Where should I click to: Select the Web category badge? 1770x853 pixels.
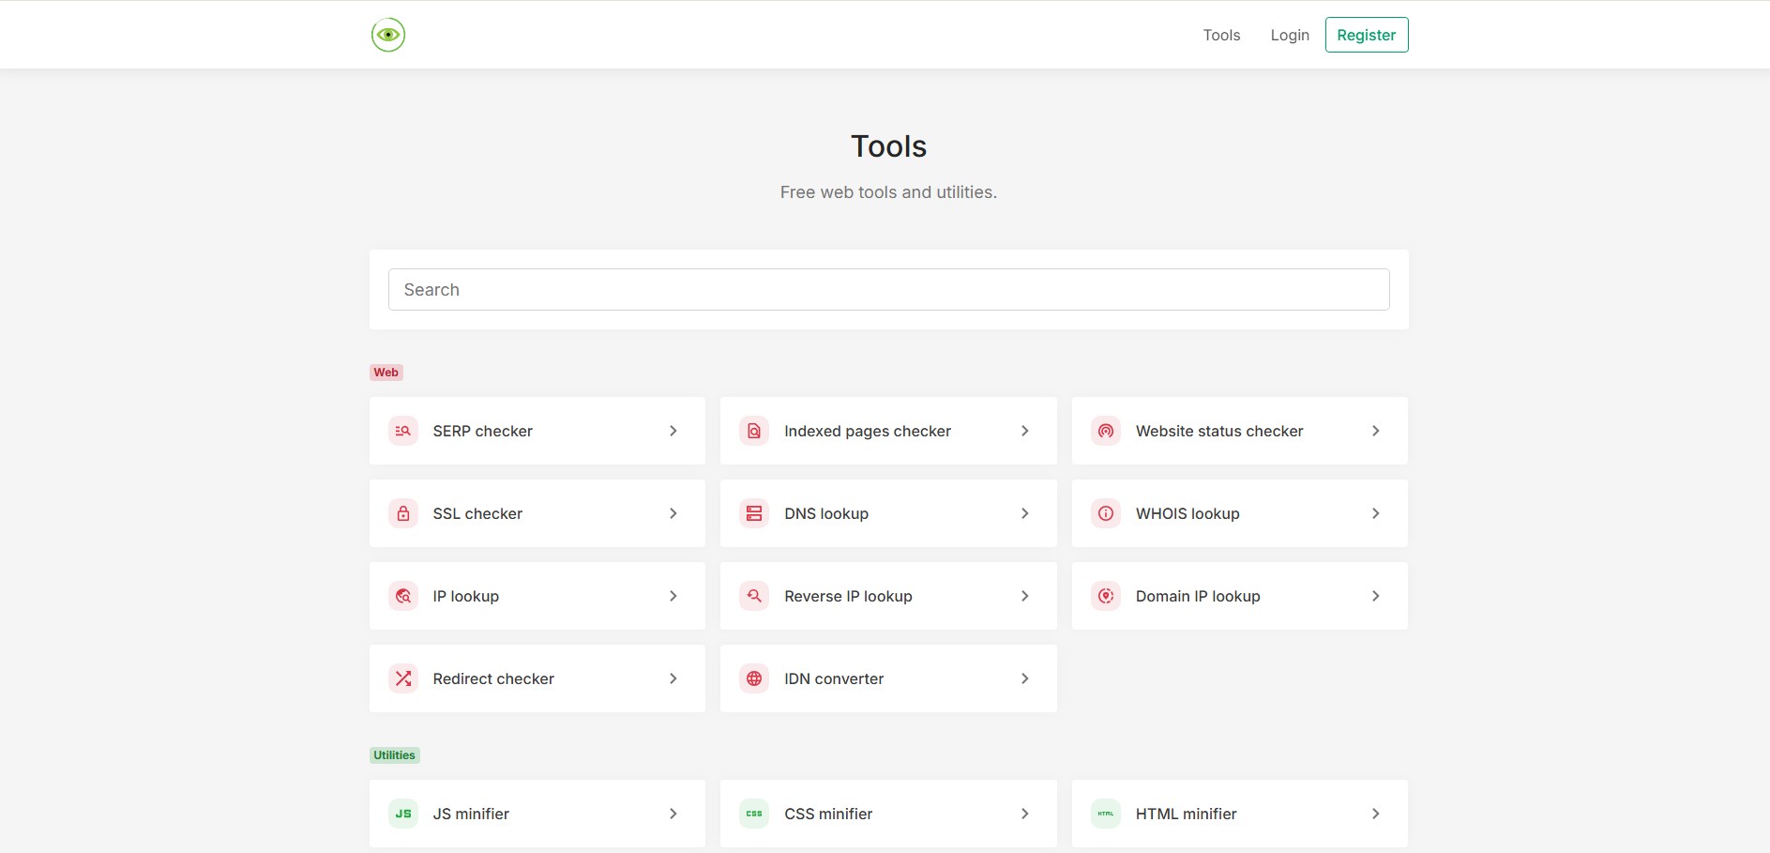point(386,373)
